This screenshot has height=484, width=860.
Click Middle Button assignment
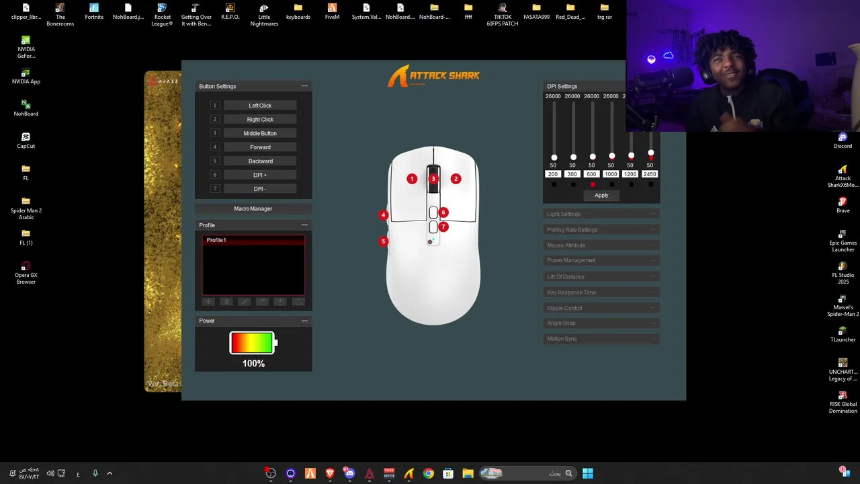point(260,133)
